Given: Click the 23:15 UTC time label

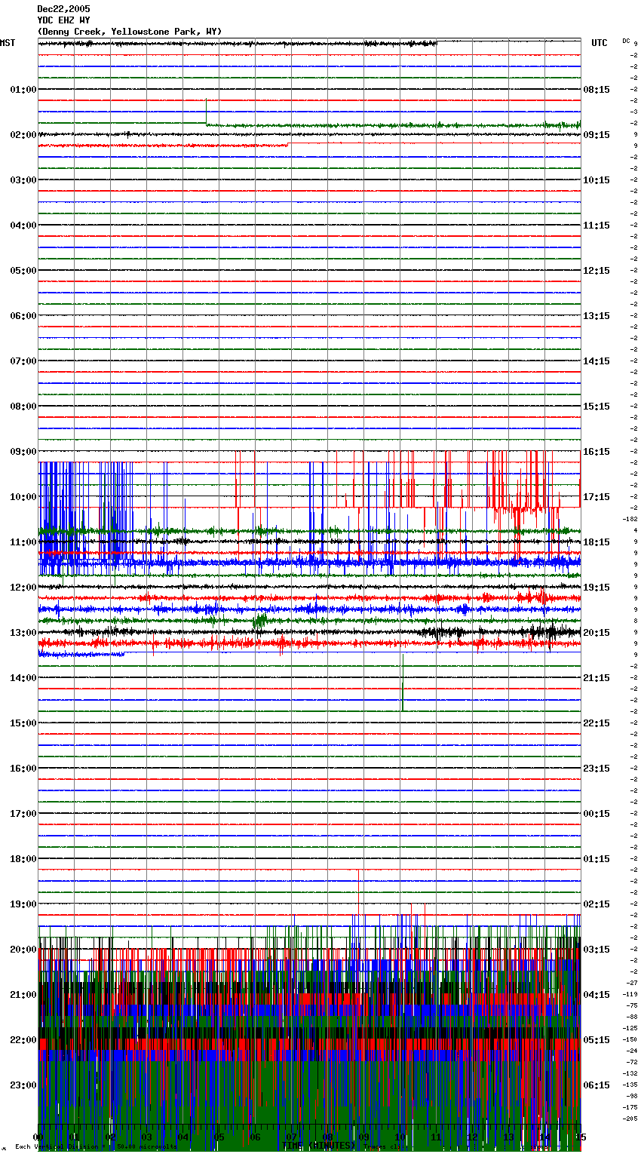Looking at the screenshot, I should click(x=597, y=769).
